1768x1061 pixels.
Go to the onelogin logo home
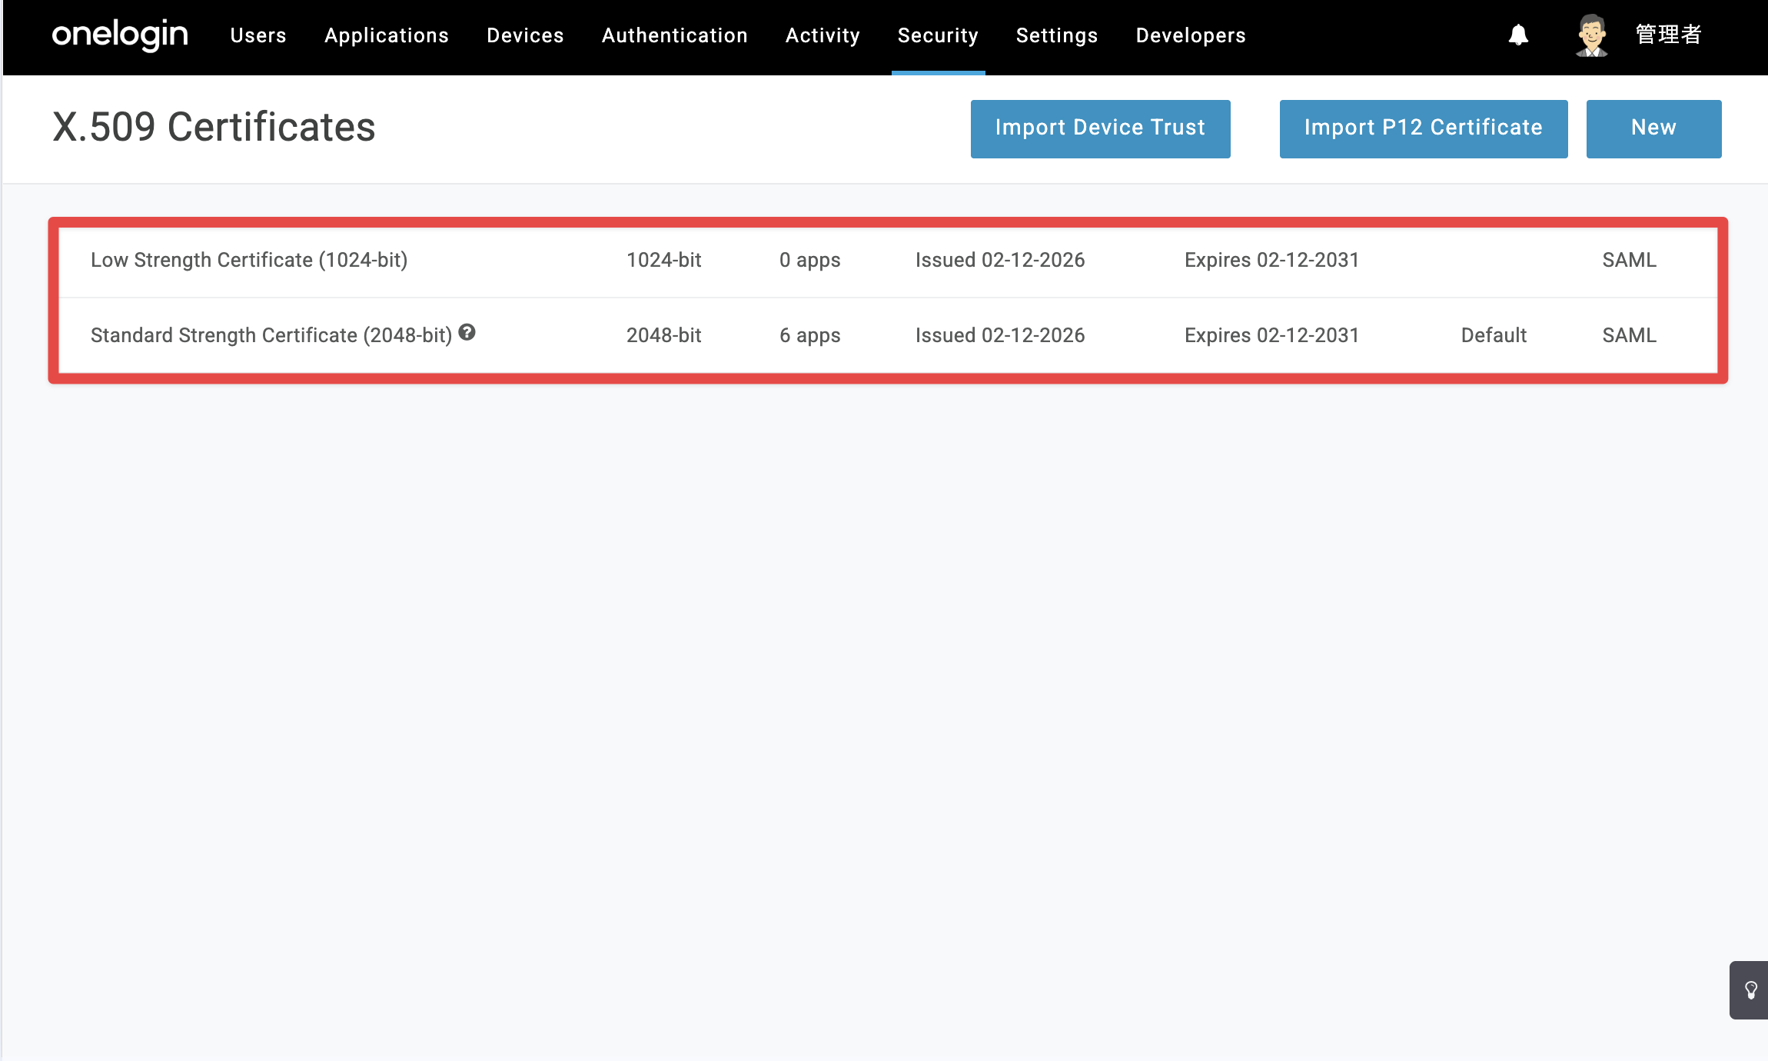pyautogui.click(x=120, y=35)
